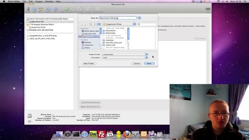Expand the localhost folder arrow
The width and height of the screenshot is (249, 140).
coord(126,40)
